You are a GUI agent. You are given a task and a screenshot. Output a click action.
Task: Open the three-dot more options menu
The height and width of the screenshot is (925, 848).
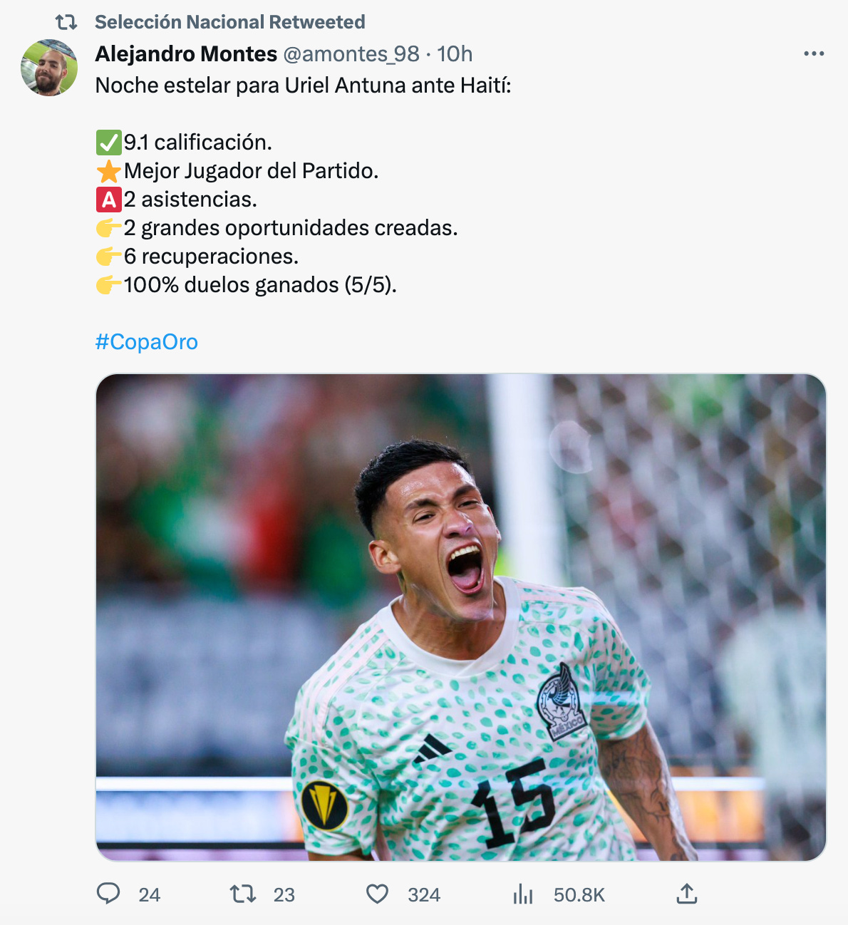814,53
